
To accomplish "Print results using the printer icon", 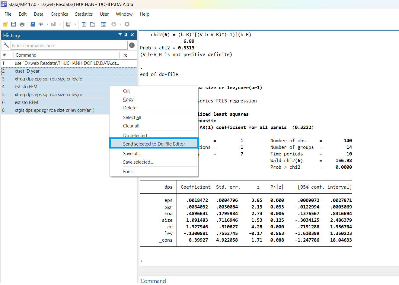I will click(x=22, y=24).
